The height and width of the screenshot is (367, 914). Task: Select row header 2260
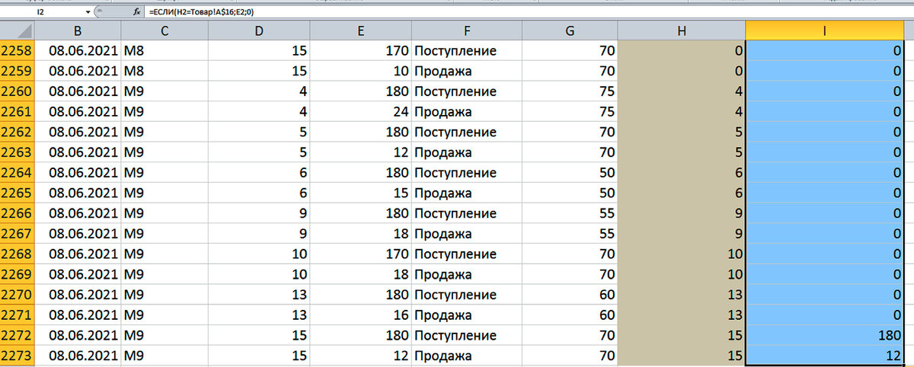click(17, 91)
